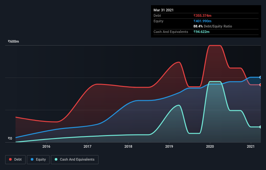
Task: Click the 2016 x-axis label
Action: coord(46,146)
